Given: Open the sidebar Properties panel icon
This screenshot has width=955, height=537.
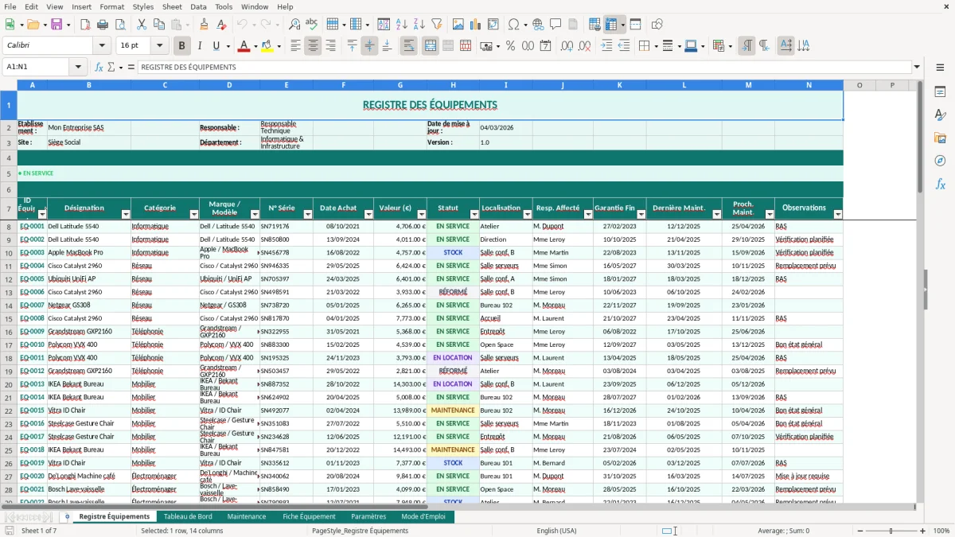Looking at the screenshot, I should (940, 92).
